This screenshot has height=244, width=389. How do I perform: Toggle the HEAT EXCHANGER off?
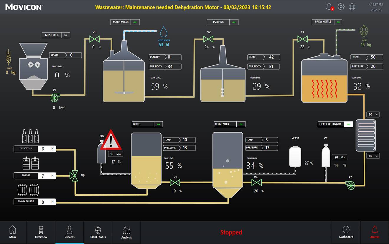[349, 124]
